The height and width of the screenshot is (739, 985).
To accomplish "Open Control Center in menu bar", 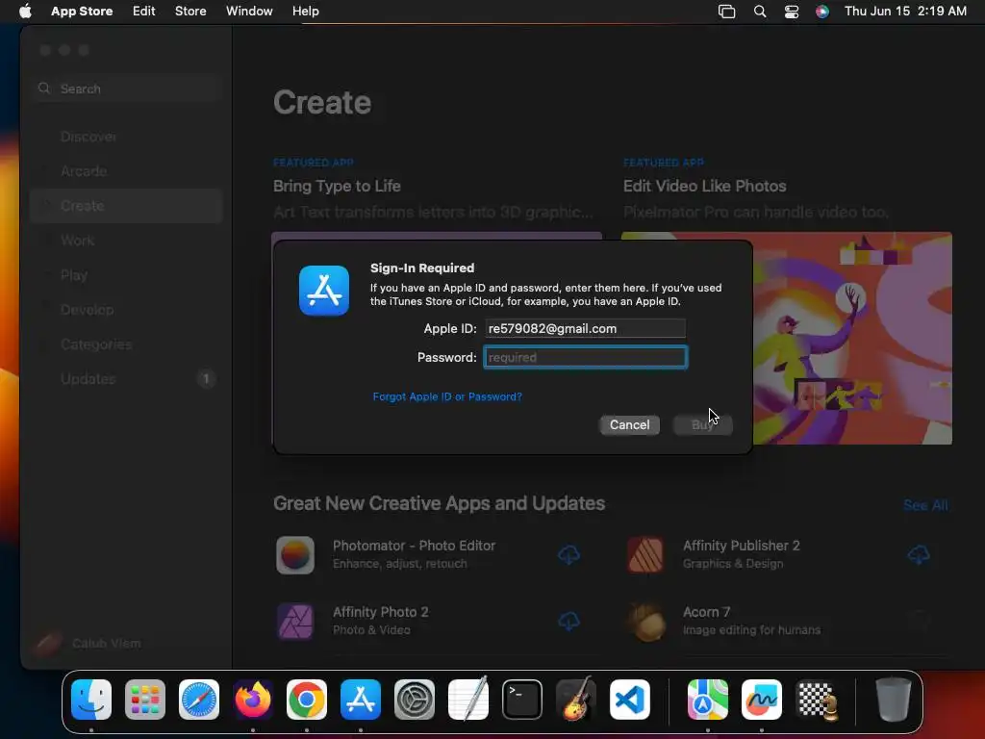I will coord(792,12).
